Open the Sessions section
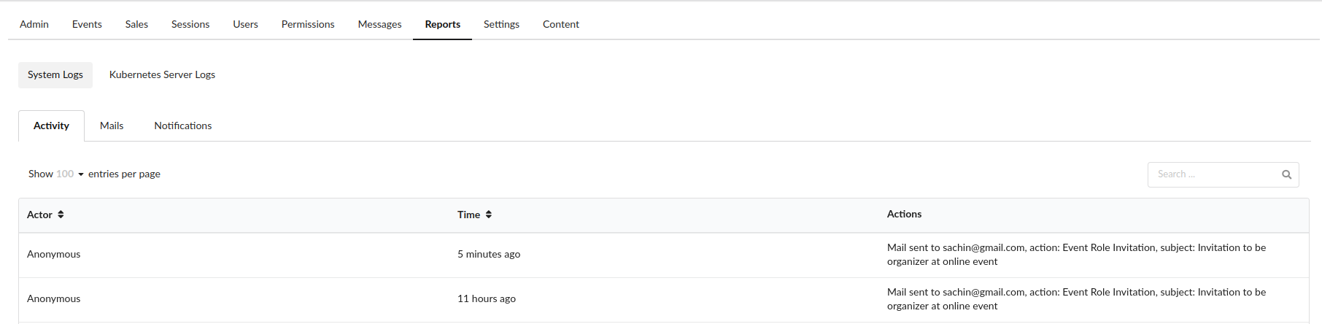1322x324 pixels. coord(190,24)
